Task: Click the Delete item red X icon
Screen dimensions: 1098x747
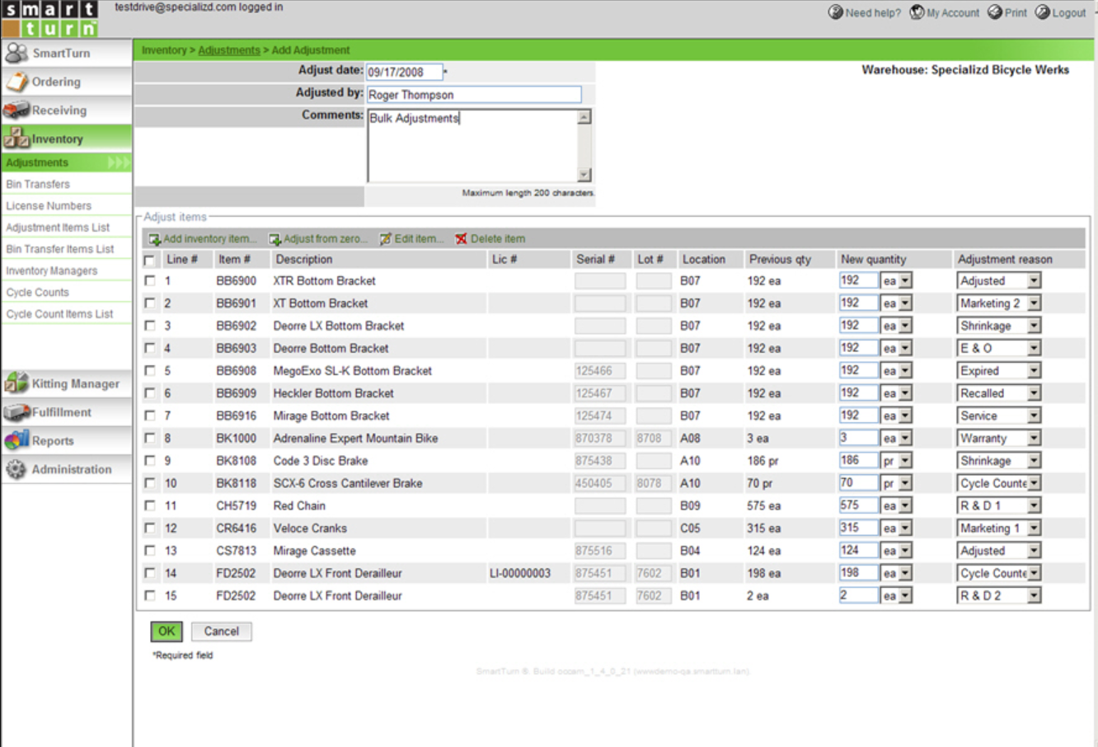Action: click(461, 239)
